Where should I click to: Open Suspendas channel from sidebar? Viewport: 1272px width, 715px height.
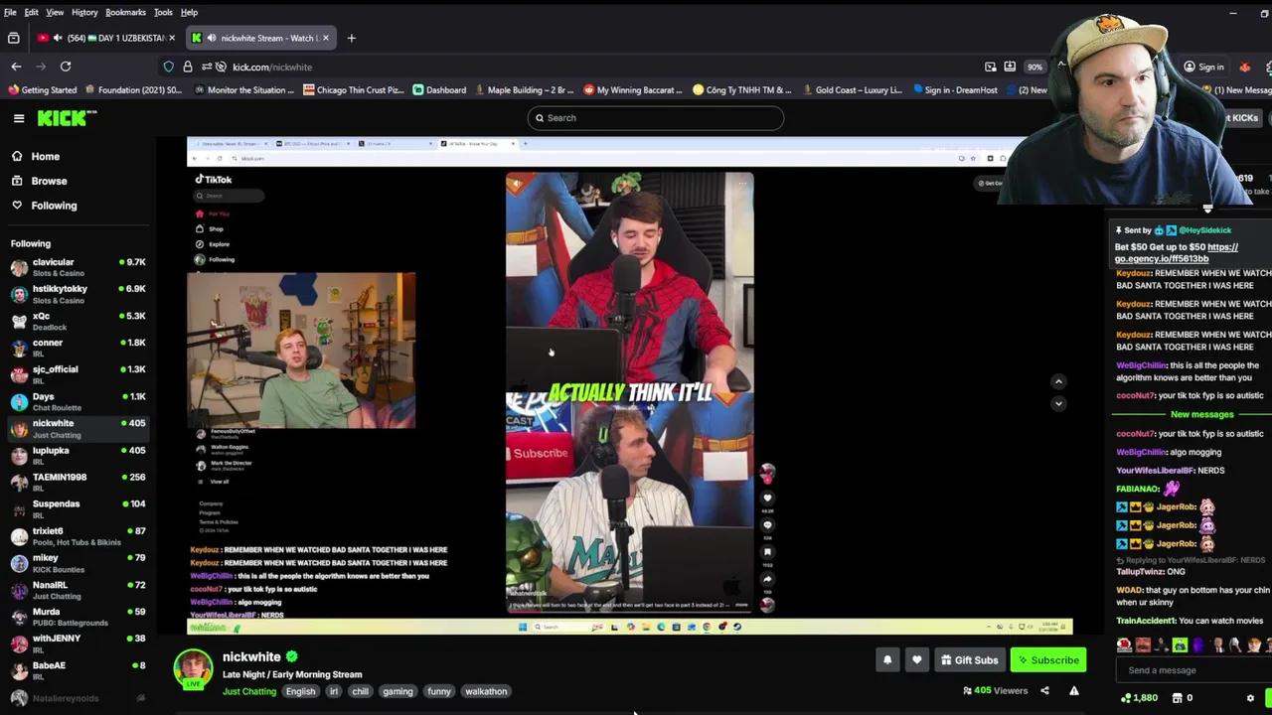[x=78, y=508]
